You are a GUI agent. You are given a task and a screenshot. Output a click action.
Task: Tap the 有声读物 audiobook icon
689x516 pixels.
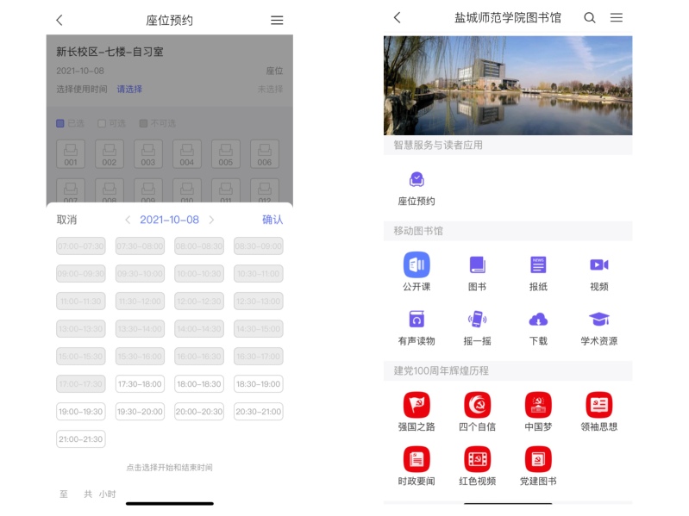click(417, 320)
